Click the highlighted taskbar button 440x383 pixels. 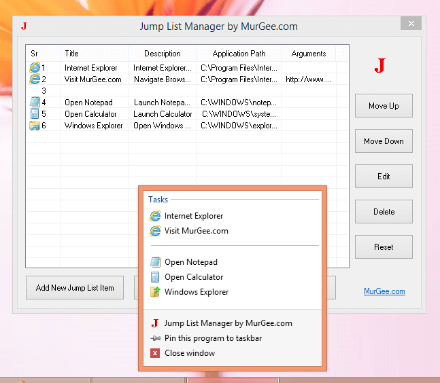233,380
